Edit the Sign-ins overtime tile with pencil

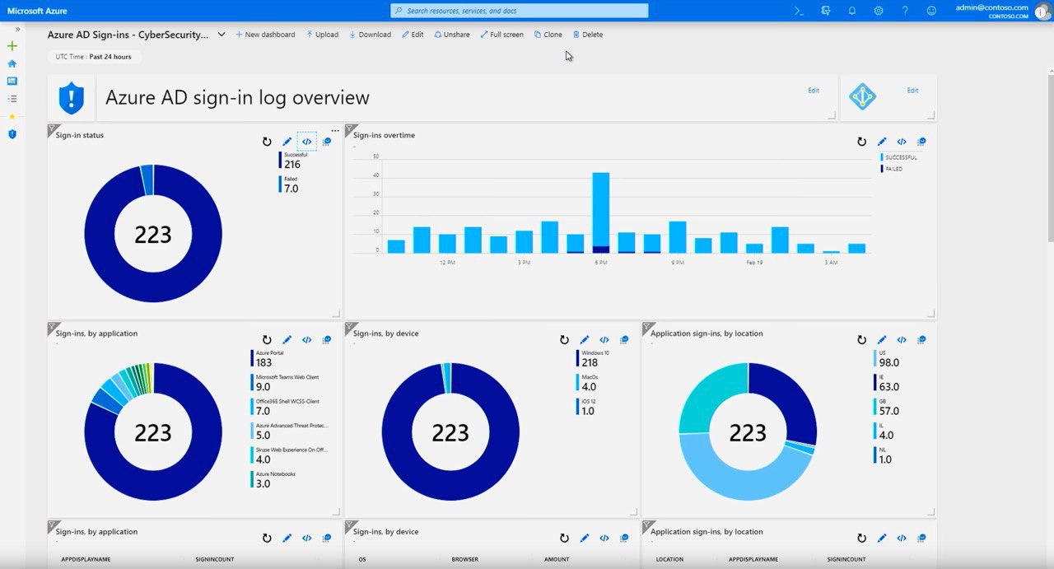881,142
